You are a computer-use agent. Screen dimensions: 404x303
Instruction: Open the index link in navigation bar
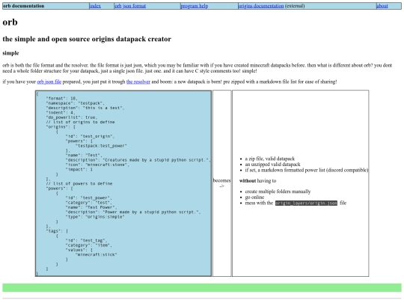(x=95, y=6)
